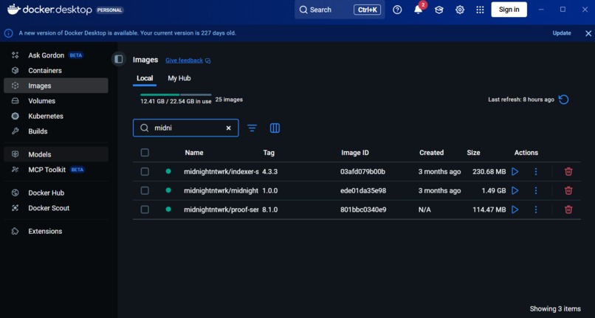Delete the midnightntwrk/midnight image
The image size is (595, 318).
(x=568, y=190)
